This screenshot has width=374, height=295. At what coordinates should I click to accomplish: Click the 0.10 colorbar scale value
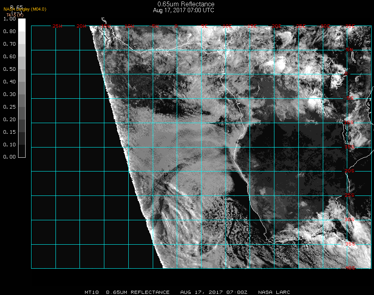pyautogui.click(x=9, y=145)
